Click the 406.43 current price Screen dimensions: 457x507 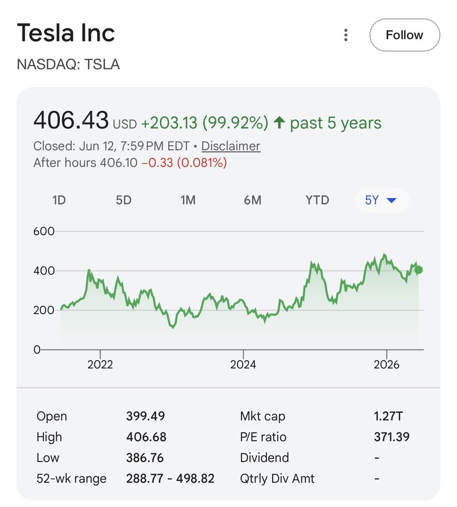click(71, 120)
